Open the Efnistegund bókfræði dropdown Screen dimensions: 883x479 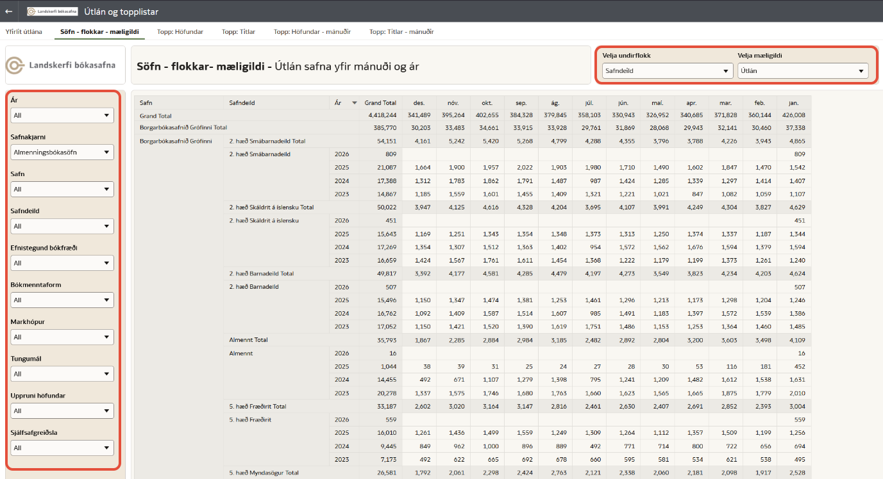[x=62, y=263]
